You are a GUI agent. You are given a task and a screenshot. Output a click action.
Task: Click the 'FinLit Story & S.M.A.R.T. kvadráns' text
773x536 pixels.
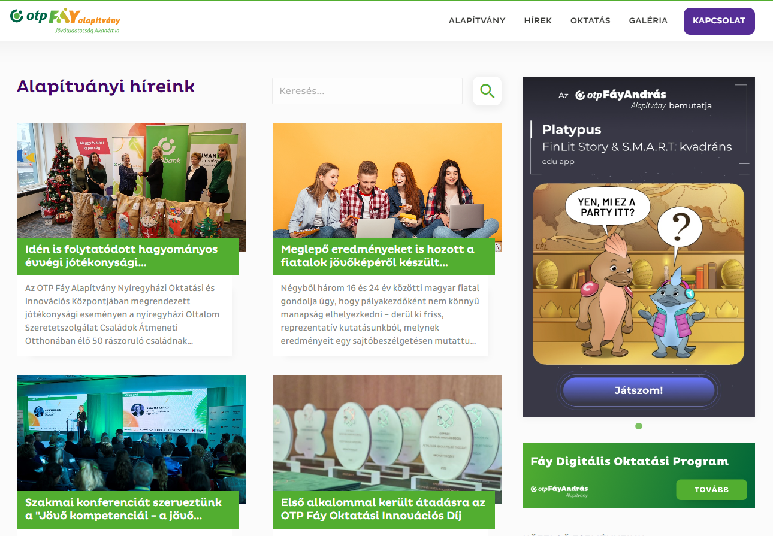click(637, 147)
